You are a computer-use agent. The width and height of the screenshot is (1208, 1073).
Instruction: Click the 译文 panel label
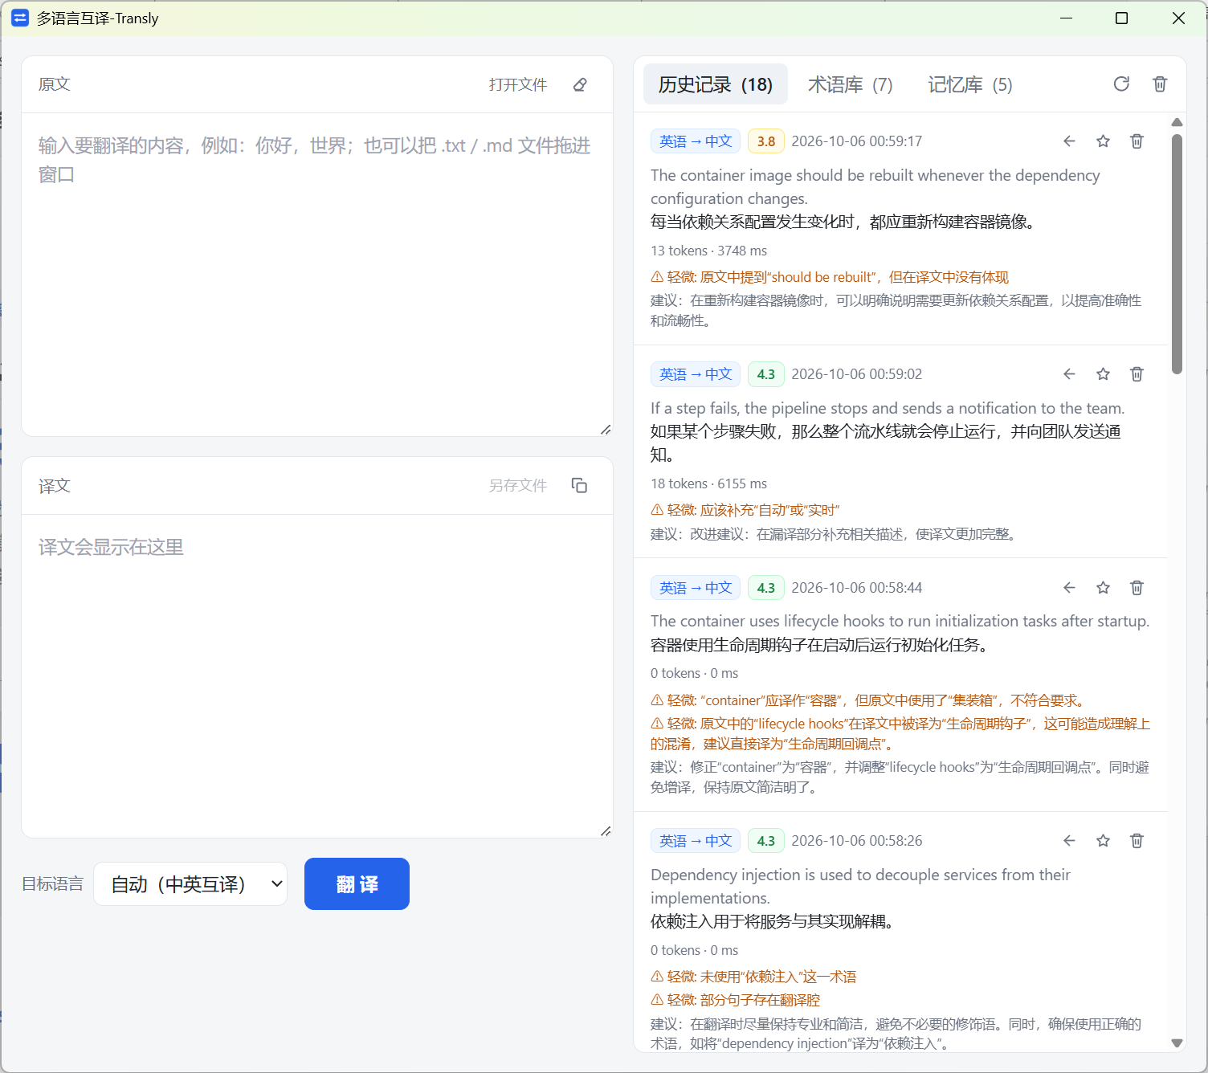(55, 486)
